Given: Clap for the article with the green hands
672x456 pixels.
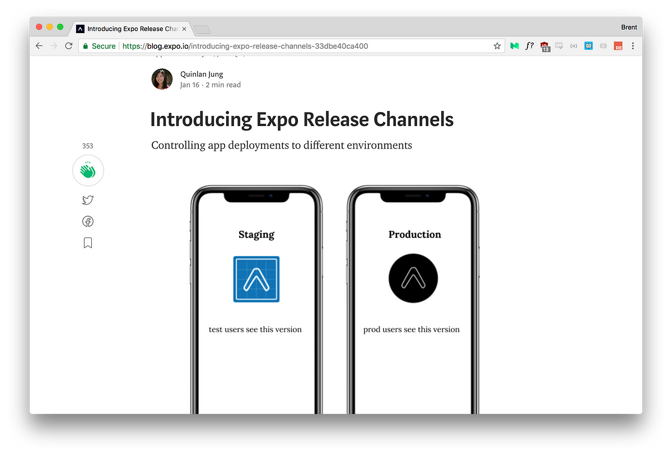Looking at the screenshot, I should coord(88,170).
